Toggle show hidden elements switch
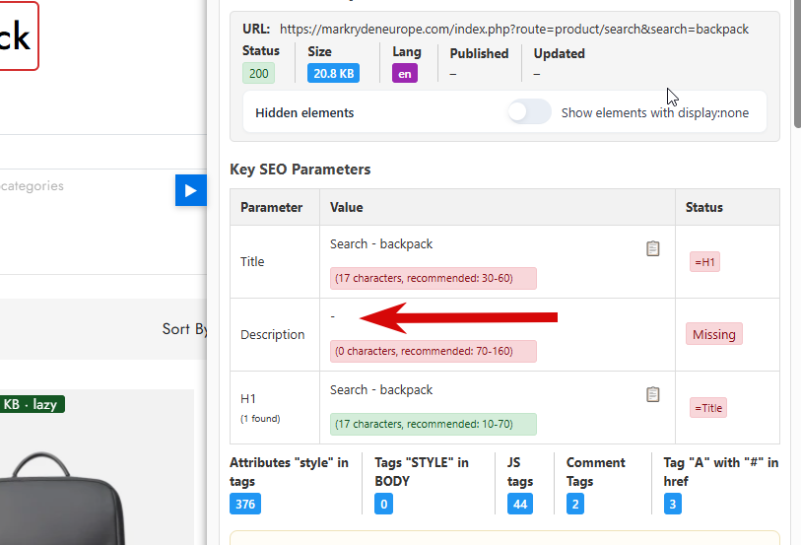Screen dimensions: 801x545 (x=529, y=112)
